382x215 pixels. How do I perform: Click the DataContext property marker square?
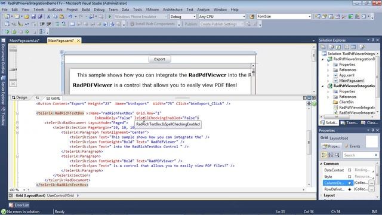tap(350, 170)
